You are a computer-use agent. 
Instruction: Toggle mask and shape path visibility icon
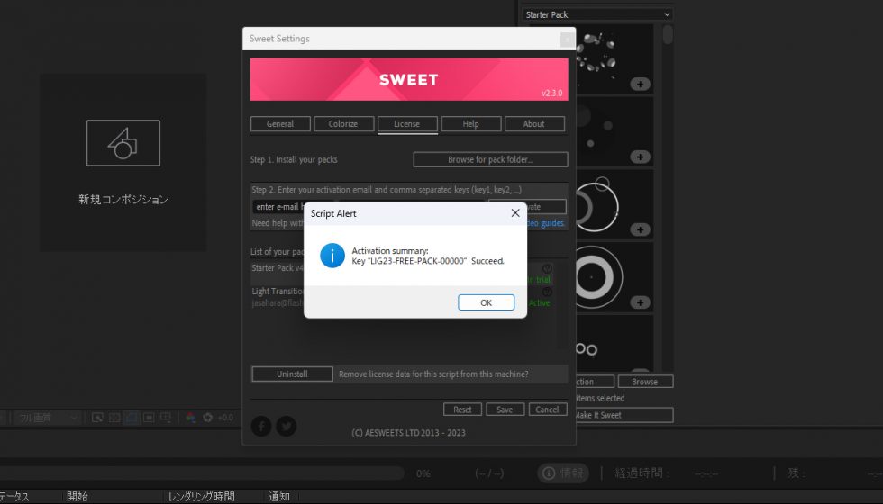tap(132, 418)
